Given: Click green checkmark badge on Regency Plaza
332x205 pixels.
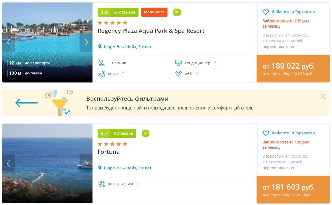Looking at the screenshot, I should pyautogui.click(x=177, y=12).
